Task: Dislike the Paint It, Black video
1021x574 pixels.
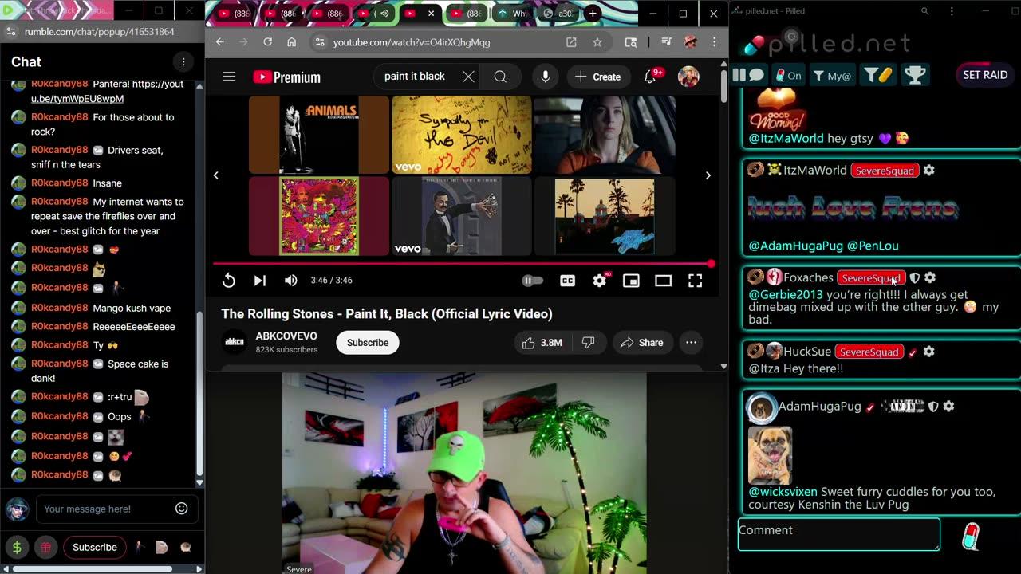Action: tap(589, 343)
